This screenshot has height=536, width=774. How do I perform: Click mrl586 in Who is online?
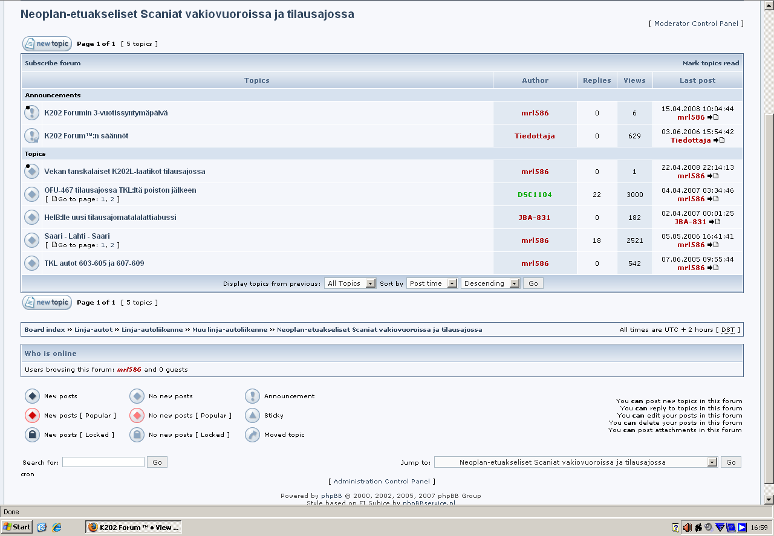(129, 370)
